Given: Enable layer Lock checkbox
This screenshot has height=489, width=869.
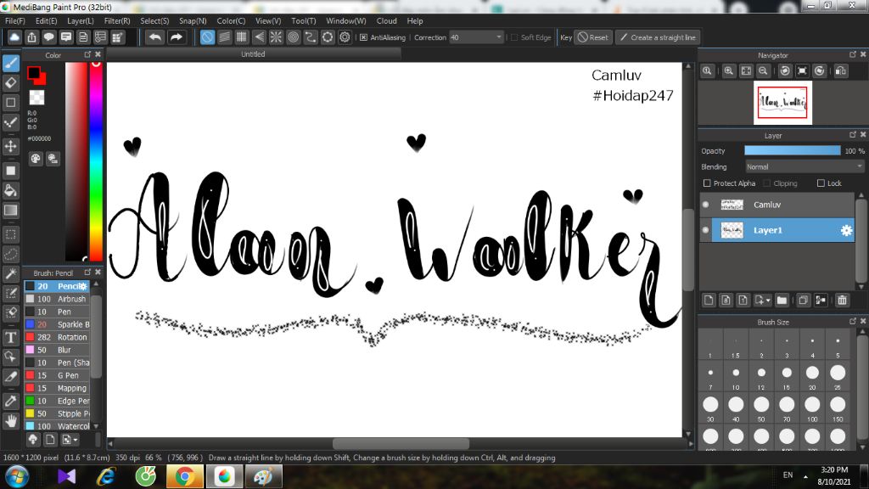Looking at the screenshot, I should click(821, 183).
